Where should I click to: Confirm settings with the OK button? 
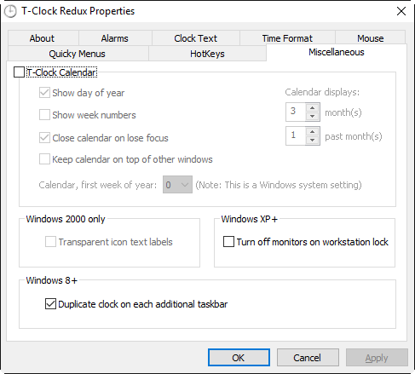click(239, 358)
